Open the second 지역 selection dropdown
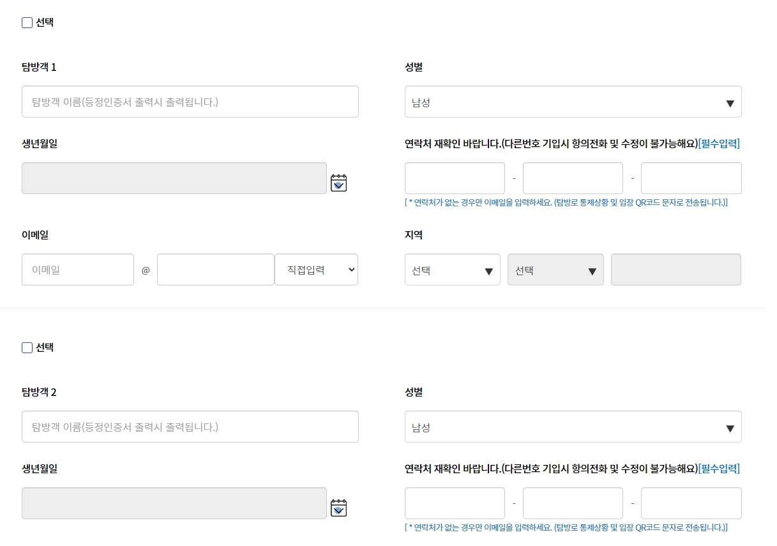777x546 pixels. [x=555, y=269]
